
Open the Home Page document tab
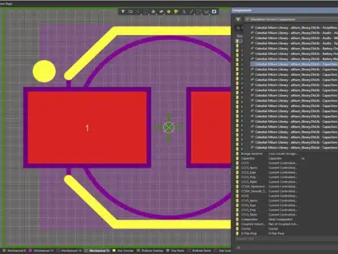(6, 4)
